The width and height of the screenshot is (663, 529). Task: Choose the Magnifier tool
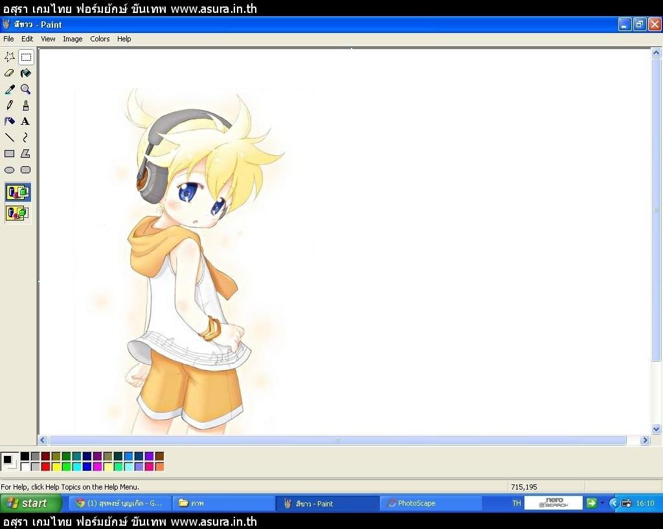[26, 89]
